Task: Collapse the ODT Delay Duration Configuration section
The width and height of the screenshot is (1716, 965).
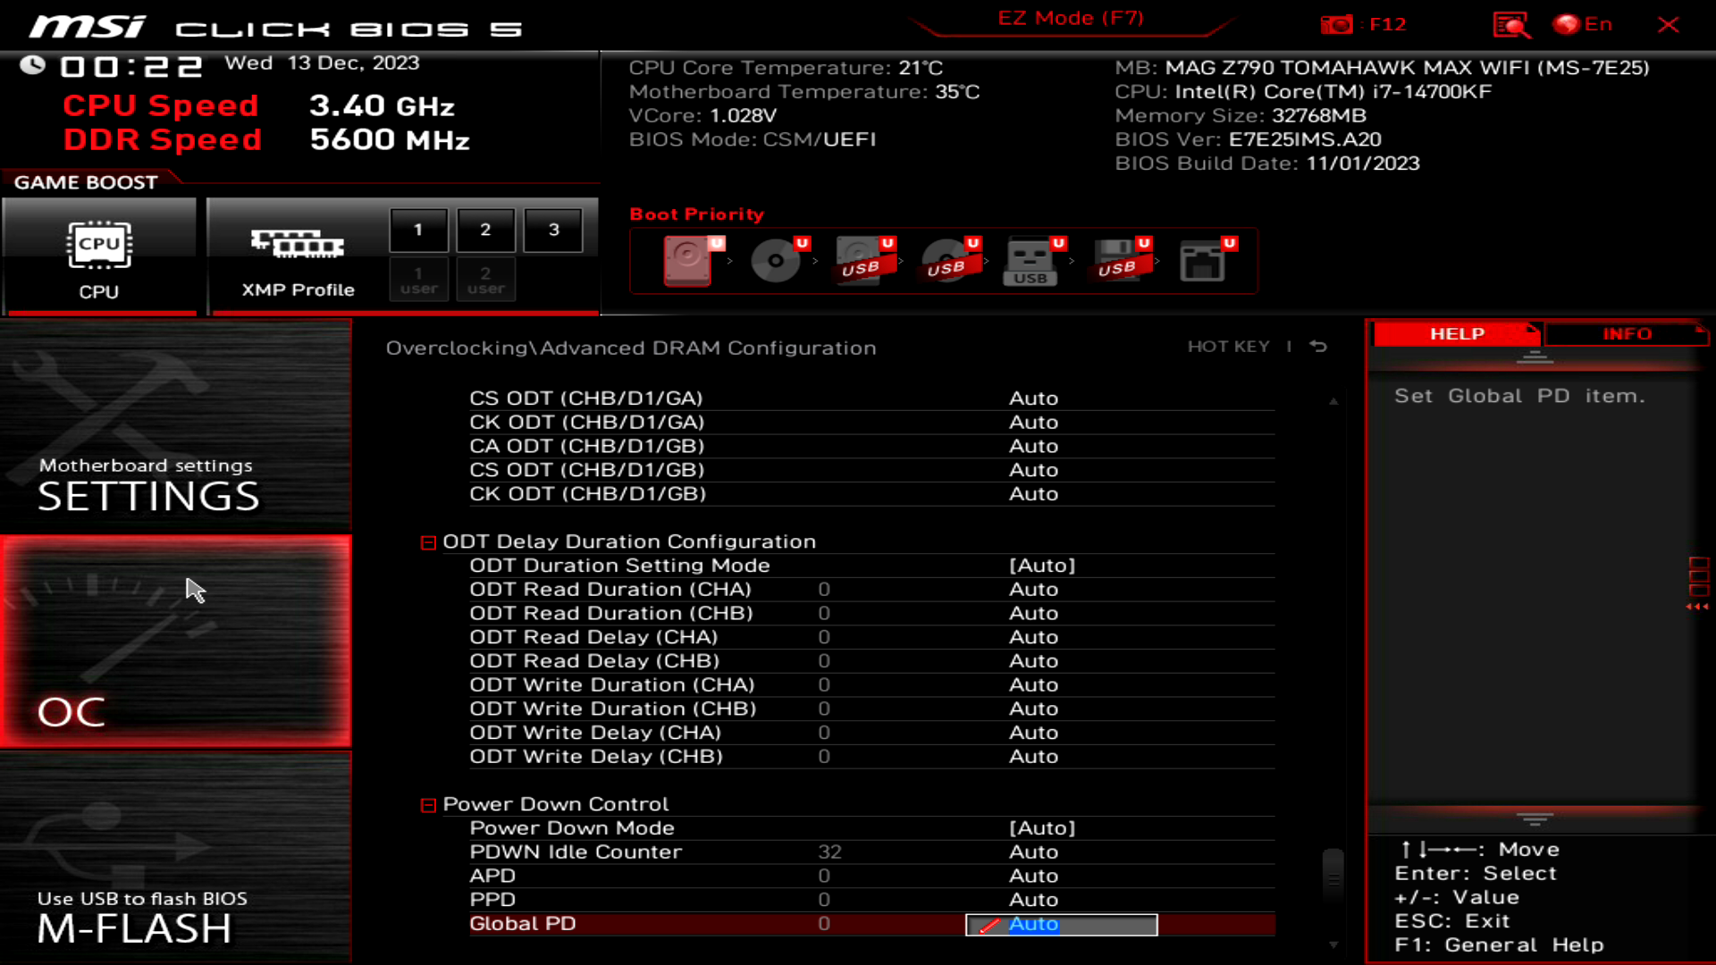Action: 428,541
